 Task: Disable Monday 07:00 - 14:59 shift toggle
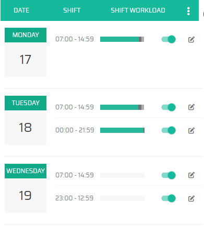tap(169, 39)
